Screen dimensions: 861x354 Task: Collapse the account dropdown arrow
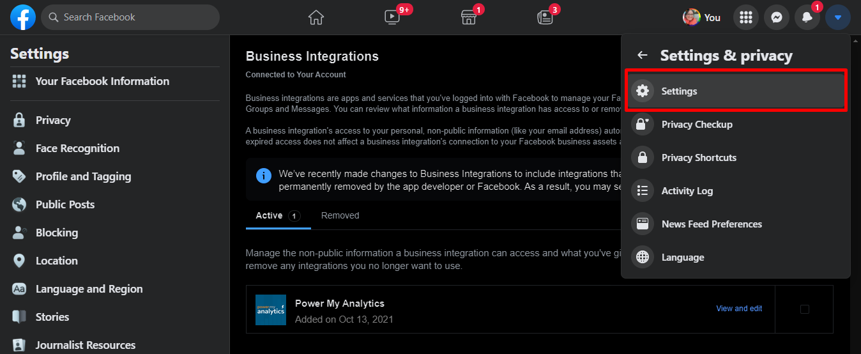click(x=837, y=18)
